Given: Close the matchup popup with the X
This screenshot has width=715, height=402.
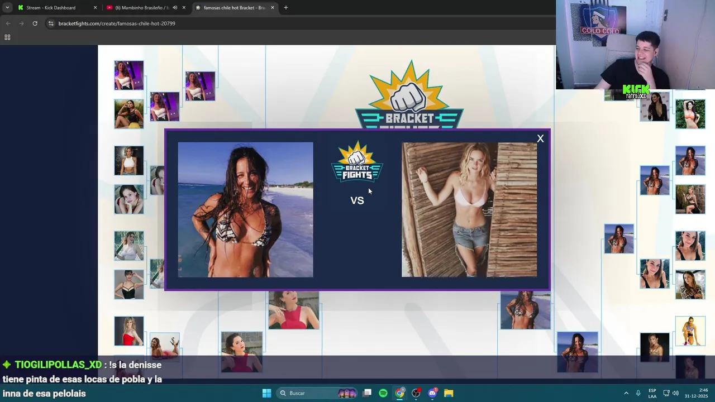Looking at the screenshot, I should coord(540,138).
